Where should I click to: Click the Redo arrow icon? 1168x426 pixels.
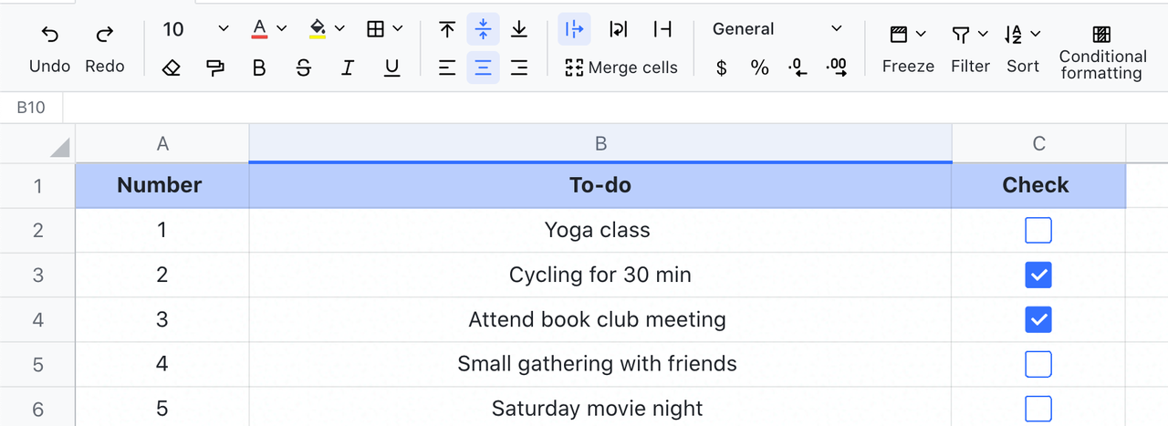coord(104,35)
